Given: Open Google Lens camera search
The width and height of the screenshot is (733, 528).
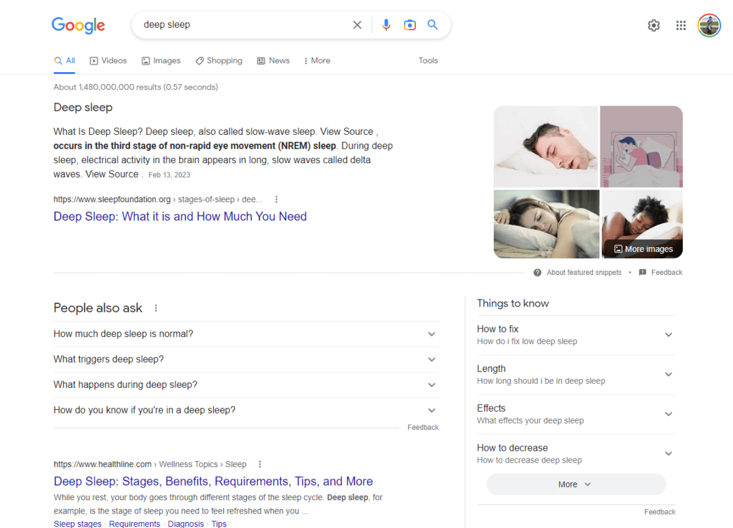Looking at the screenshot, I should coord(409,24).
